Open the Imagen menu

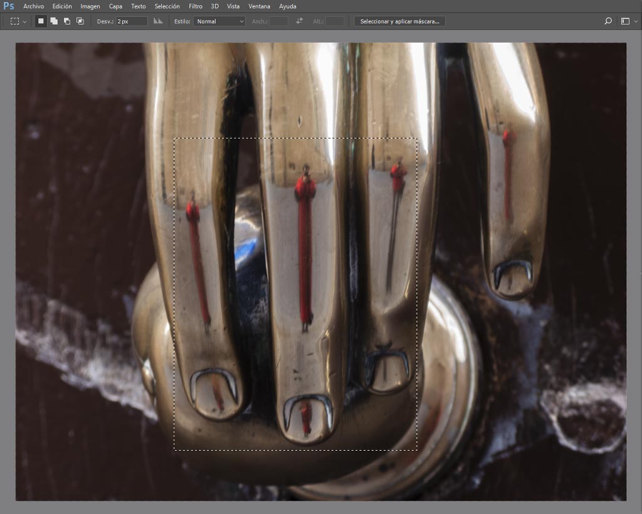(90, 6)
